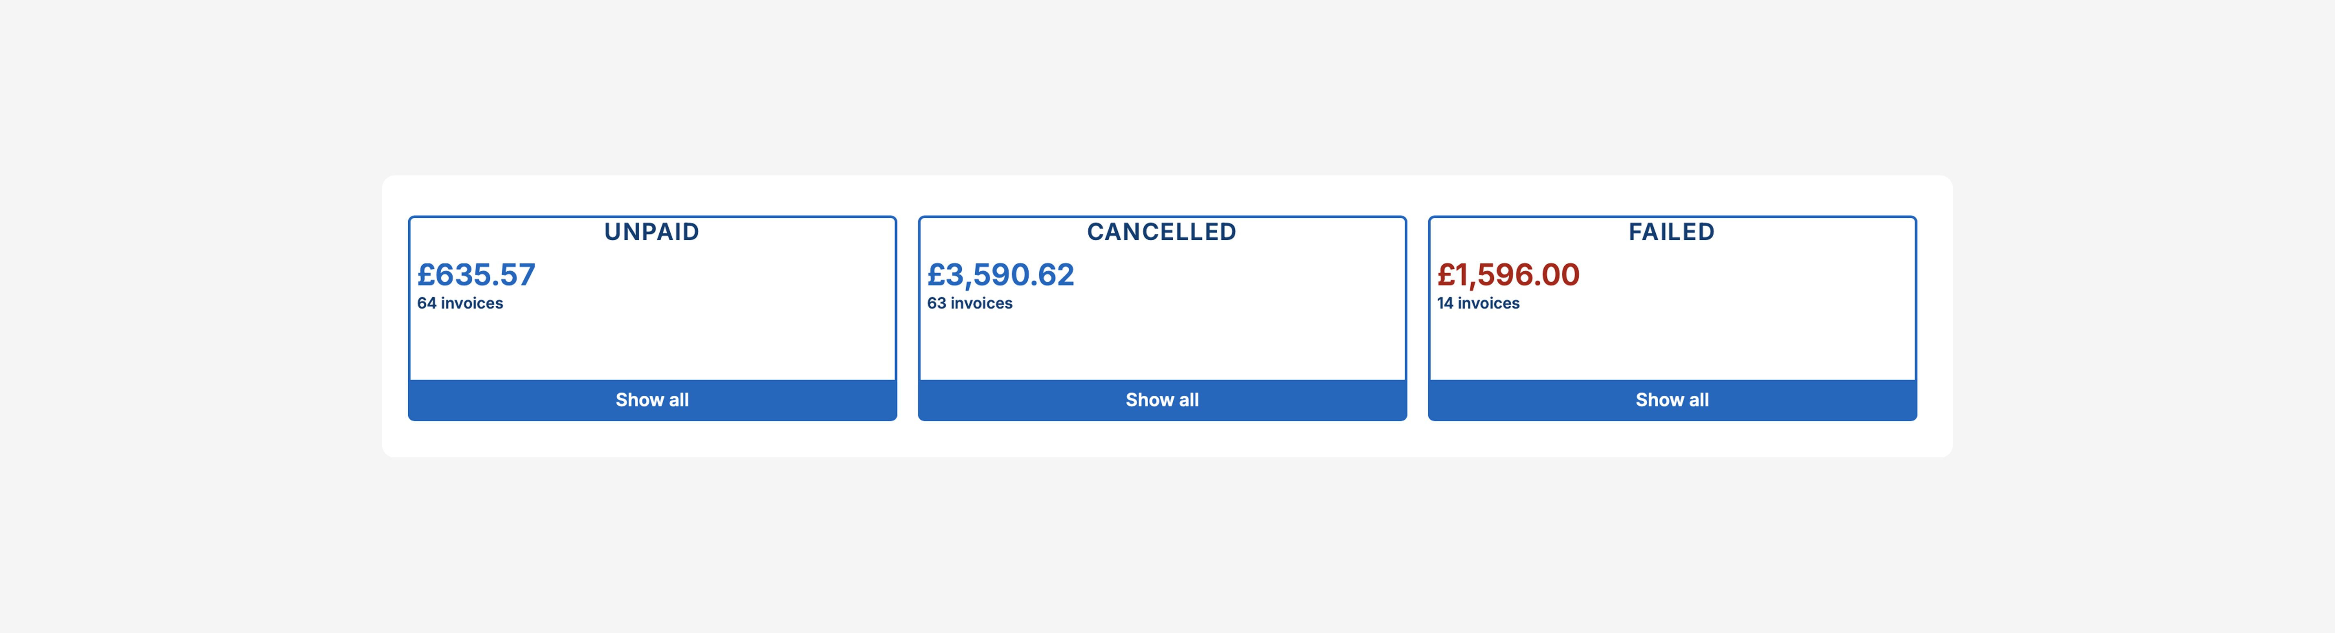Click the blue Show all bar on left card
The width and height of the screenshot is (2335, 633).
pos(652,399)
